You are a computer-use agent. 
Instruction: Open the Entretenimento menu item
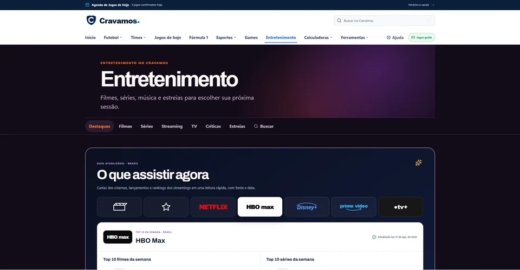[x=281, y=37]
